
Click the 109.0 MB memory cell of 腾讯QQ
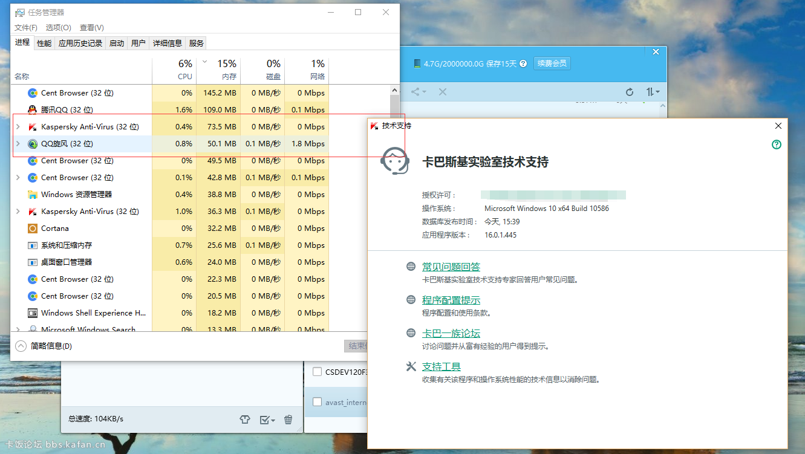click(x=218, y=110)
